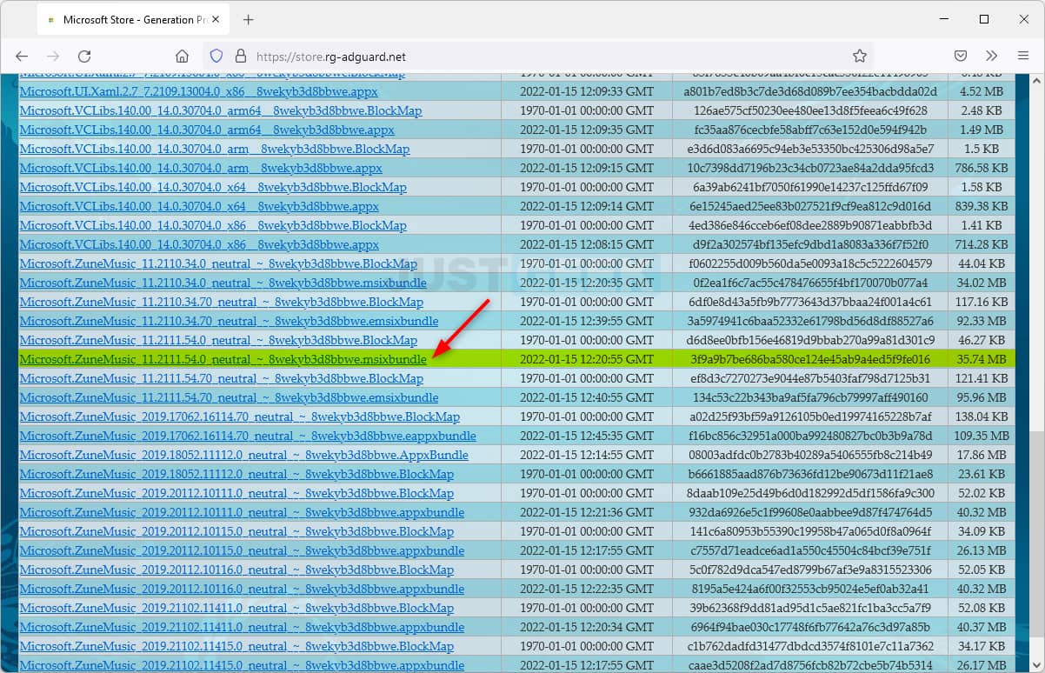Viewport: 1045px width, 673px height.
Task: Download ZuneMusic_11.2110.34.0 msixbundle link
Action: click(x=223, y=283)
